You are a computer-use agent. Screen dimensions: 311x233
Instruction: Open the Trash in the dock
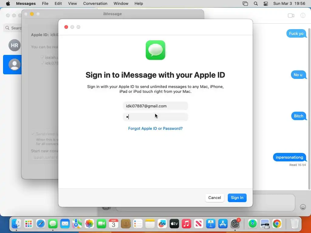click(294, 224)
